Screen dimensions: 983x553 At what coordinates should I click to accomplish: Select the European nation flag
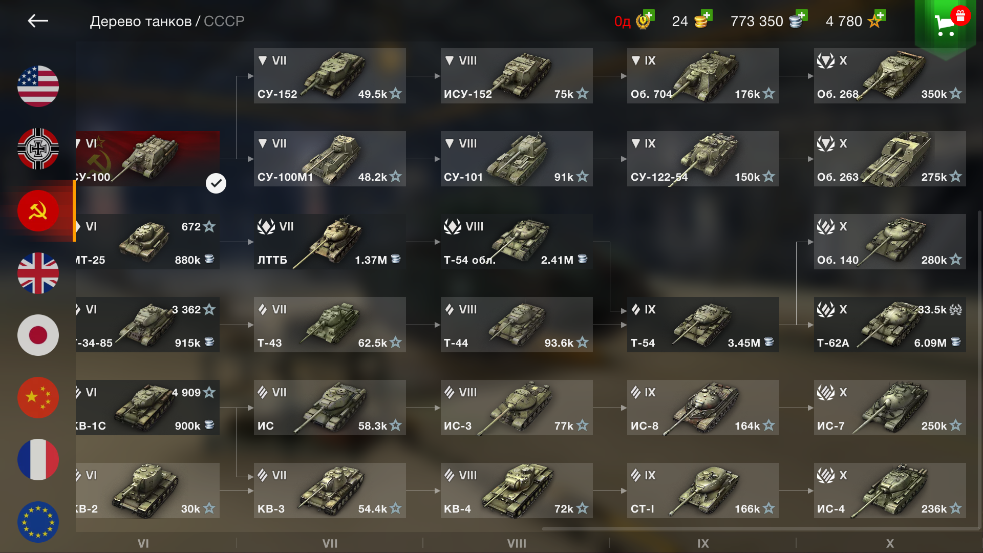38,522
